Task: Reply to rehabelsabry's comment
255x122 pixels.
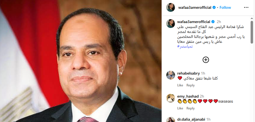Action: pos(190,85)
